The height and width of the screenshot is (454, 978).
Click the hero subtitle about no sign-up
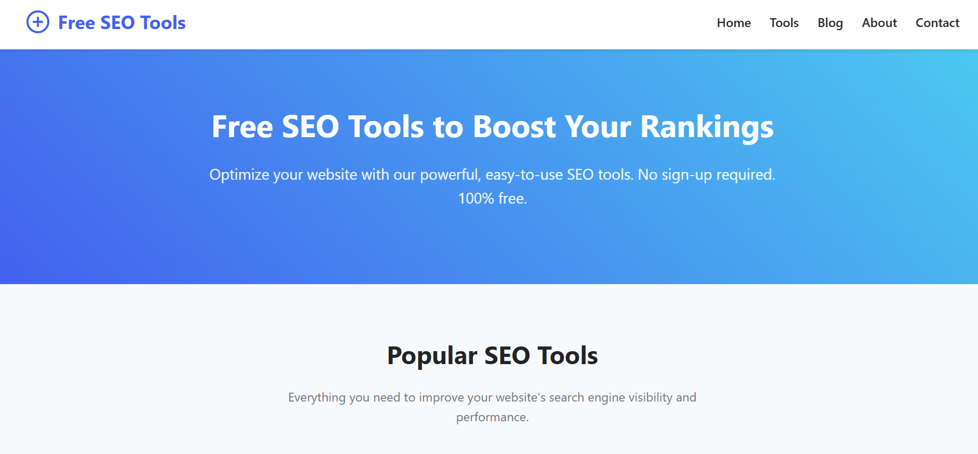click(x=492, y=175)
